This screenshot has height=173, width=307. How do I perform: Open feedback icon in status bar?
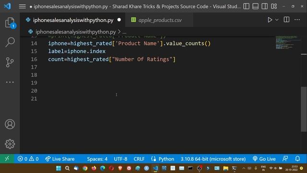(285, 159)
